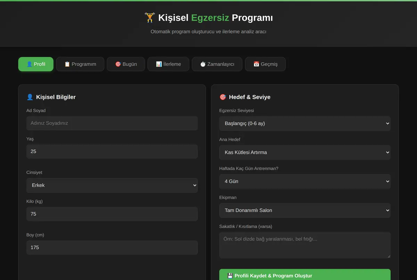Click the clipboard icon on Programım tab
Screen dimensions: 417x280
tap(67, 64)
